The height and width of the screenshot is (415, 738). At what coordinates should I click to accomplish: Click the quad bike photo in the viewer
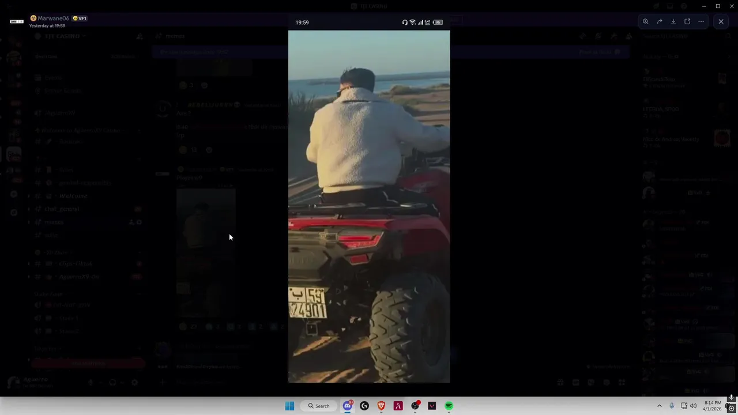369,206
